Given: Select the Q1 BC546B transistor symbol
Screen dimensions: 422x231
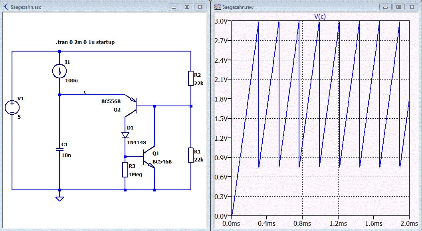Looking at the screenshot, I should coord(149,157).
